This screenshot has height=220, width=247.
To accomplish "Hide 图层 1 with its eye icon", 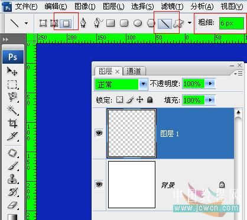I will click(99, 133).
